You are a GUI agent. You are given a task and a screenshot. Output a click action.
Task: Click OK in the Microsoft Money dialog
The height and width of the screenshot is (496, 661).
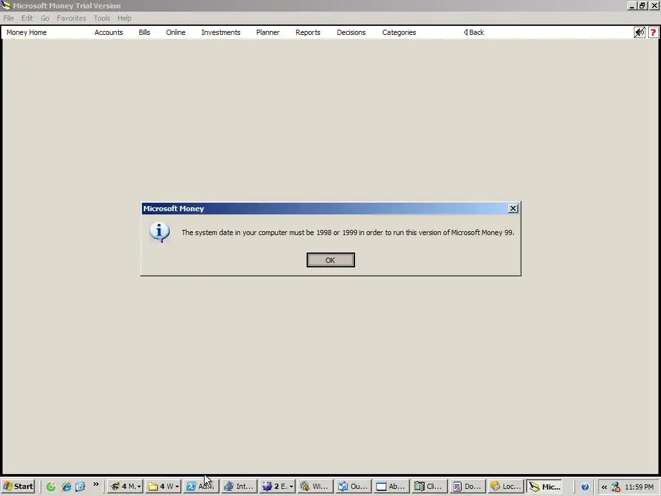[330, 260]
